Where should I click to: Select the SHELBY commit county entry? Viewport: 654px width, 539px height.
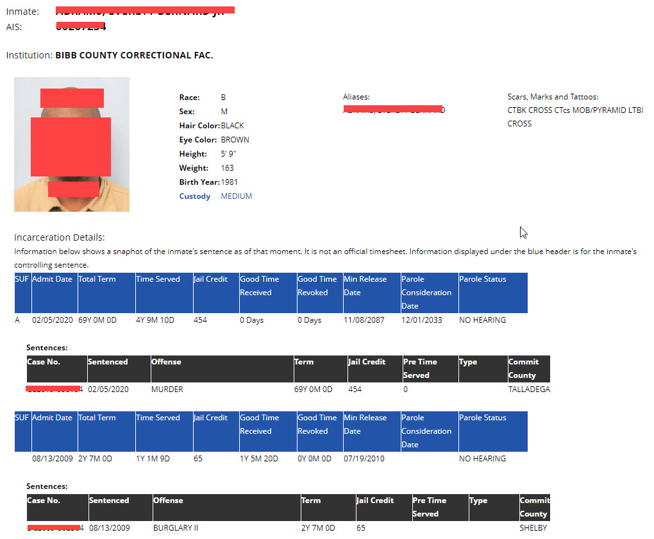533,528
